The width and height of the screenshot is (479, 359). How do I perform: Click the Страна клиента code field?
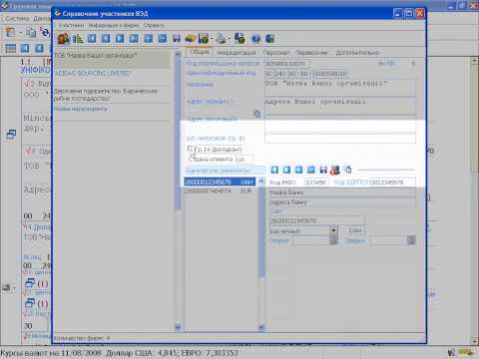pos(243,160)
